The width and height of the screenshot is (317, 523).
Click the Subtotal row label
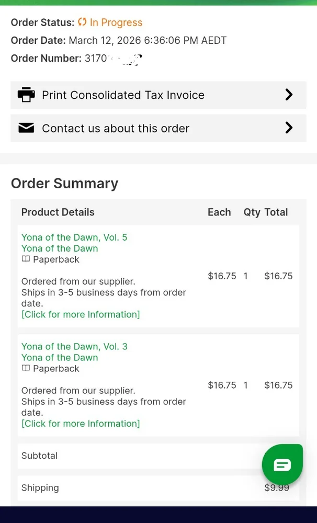(x=40, y=456)
